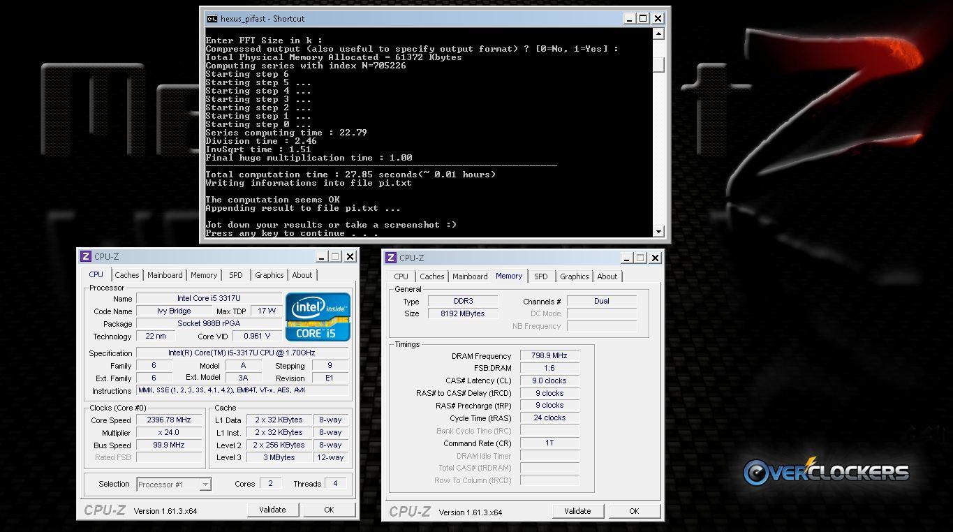Image resolution: width=953 pixels, height=532 pixels.
Task: Click the Core Speed value 2396.78 MHz
Action: pos(169,420)
